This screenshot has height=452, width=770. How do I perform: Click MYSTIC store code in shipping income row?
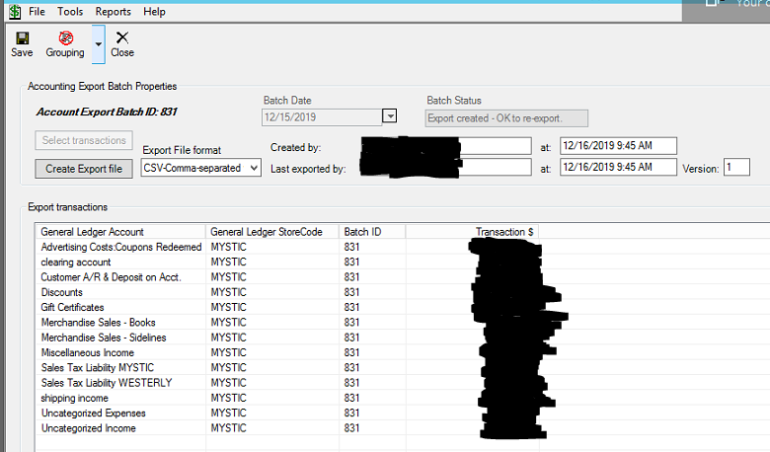pos(228,398)
